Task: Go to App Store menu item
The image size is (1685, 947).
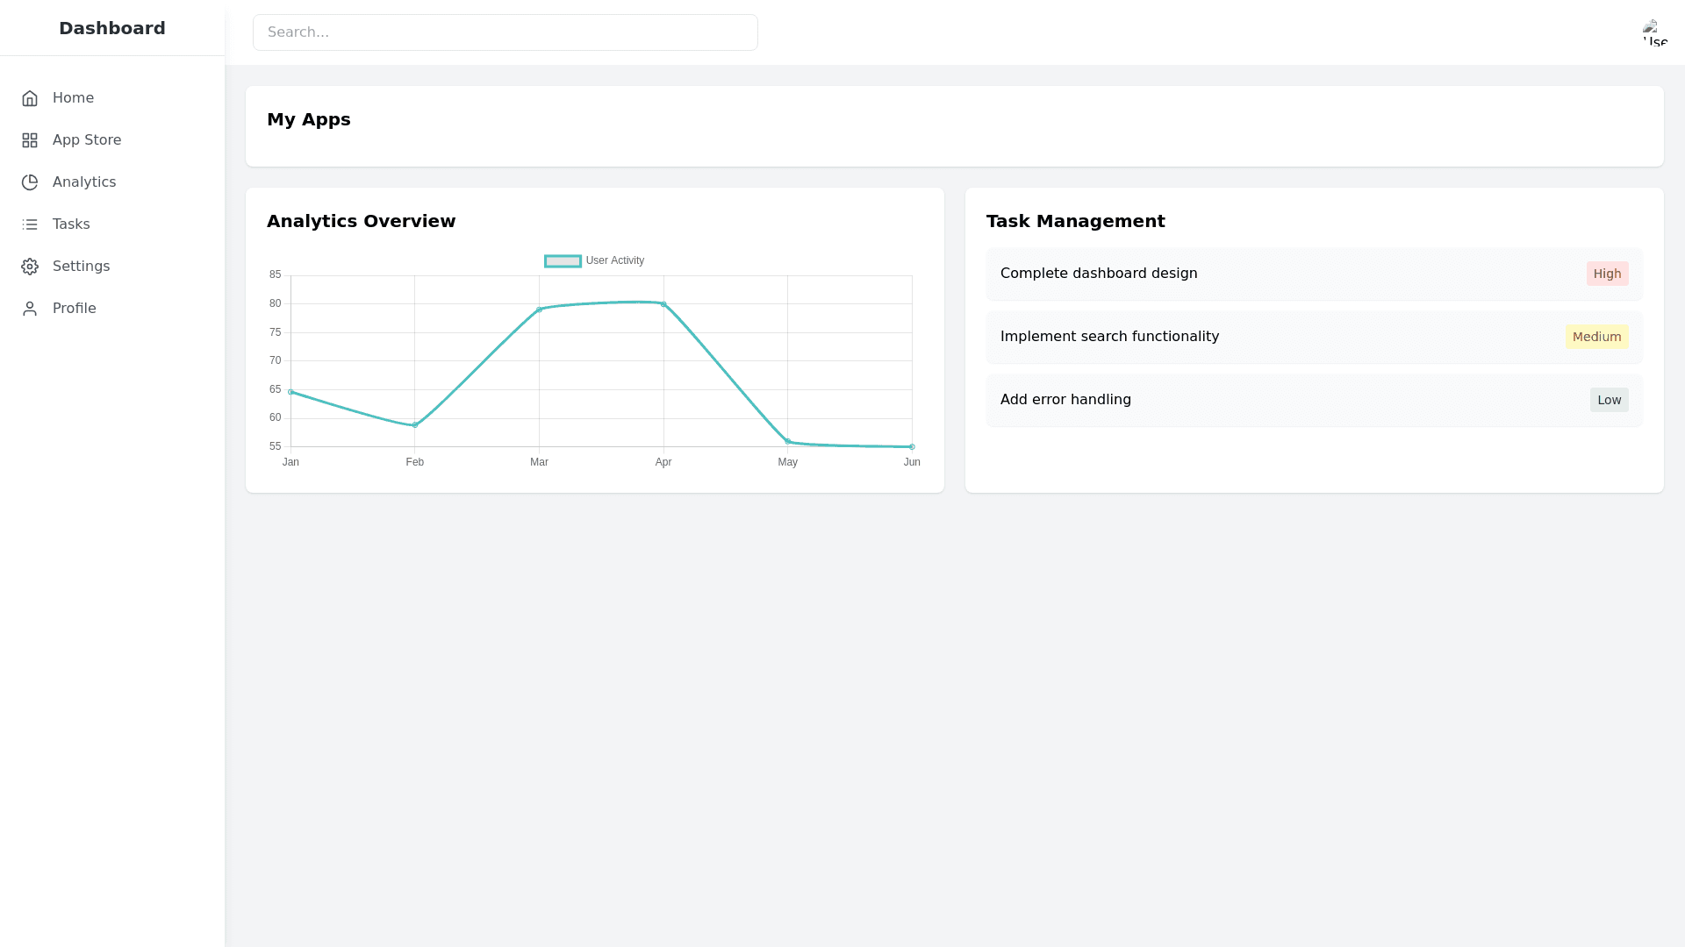Action: 87,140
